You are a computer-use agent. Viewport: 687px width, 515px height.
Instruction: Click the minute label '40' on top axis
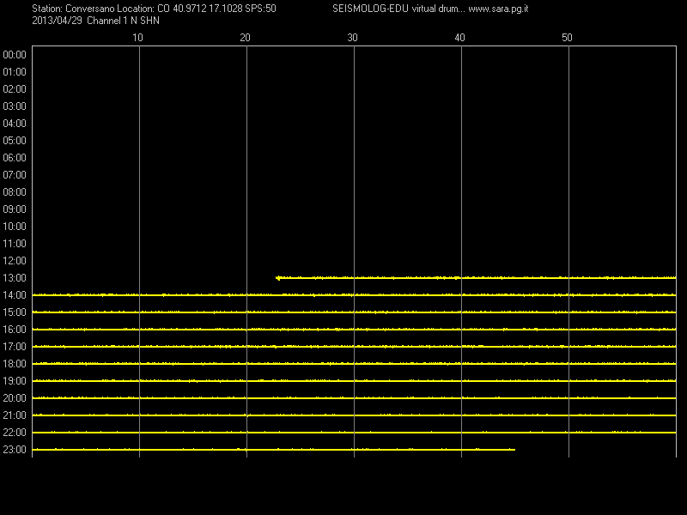tap(459, 38)
